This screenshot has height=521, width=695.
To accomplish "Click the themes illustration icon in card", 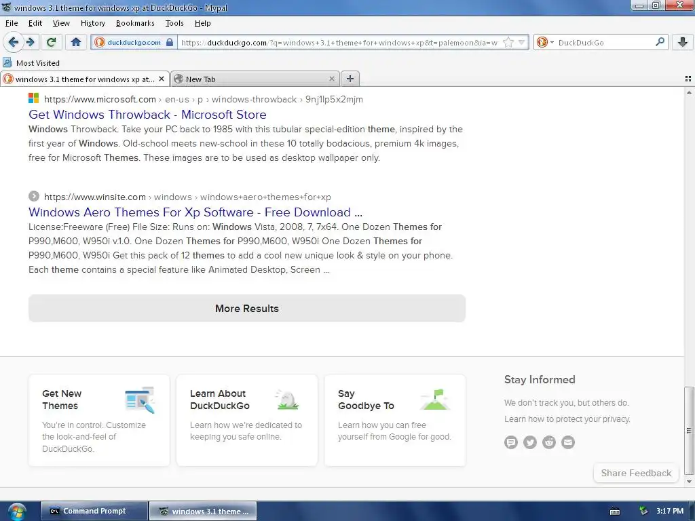I will tap(140, 400).
